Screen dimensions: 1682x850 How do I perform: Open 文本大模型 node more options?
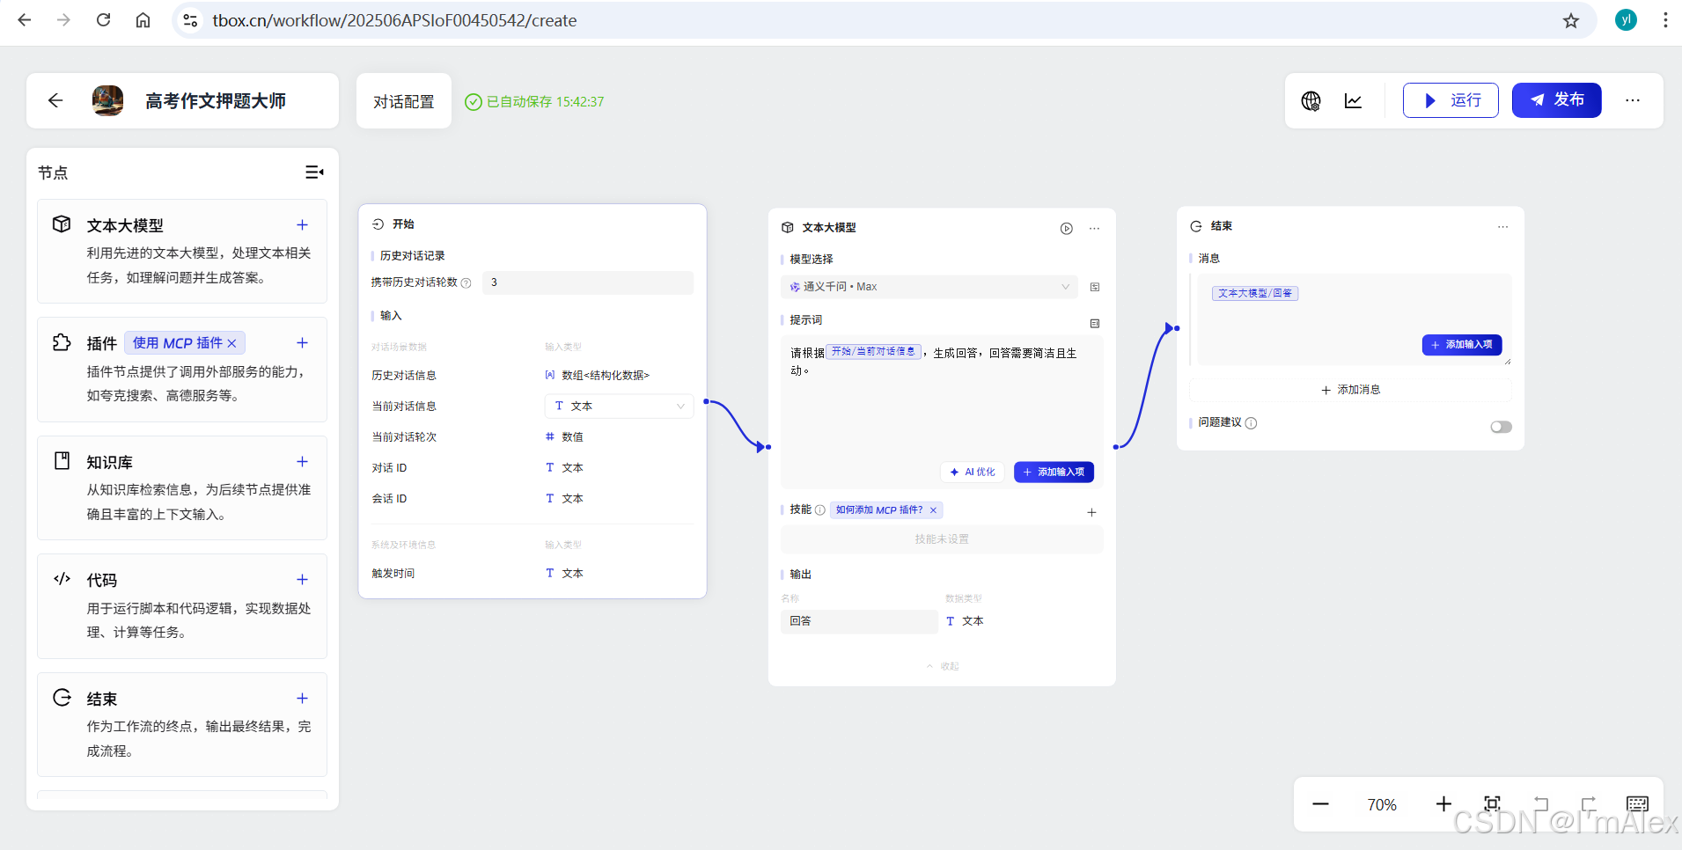point(1094,229)
